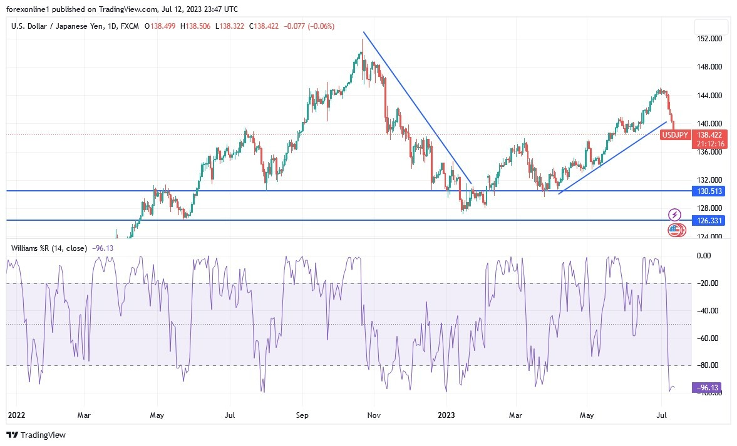Select the blue horizontal line at 126.331

pos(313,220)
